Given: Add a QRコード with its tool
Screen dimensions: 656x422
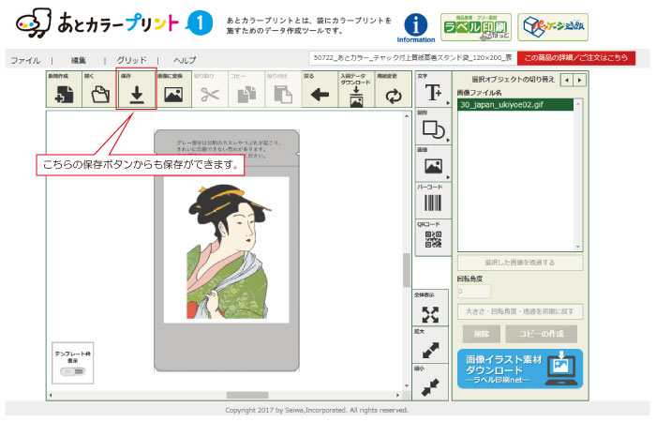Looking at the screenshot, I should [433, 239].
